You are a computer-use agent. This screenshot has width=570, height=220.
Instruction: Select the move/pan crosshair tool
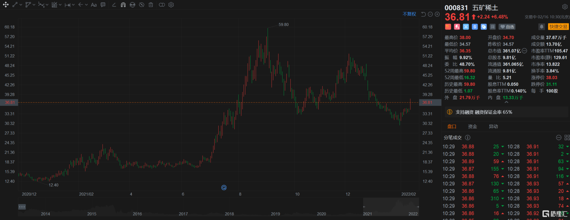6,5
